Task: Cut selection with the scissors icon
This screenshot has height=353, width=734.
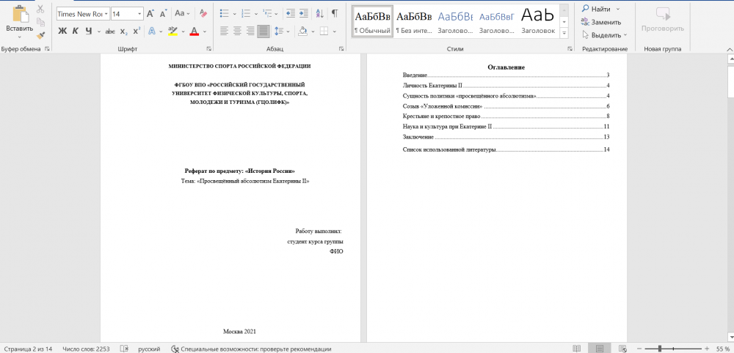Action: (40, 10)
